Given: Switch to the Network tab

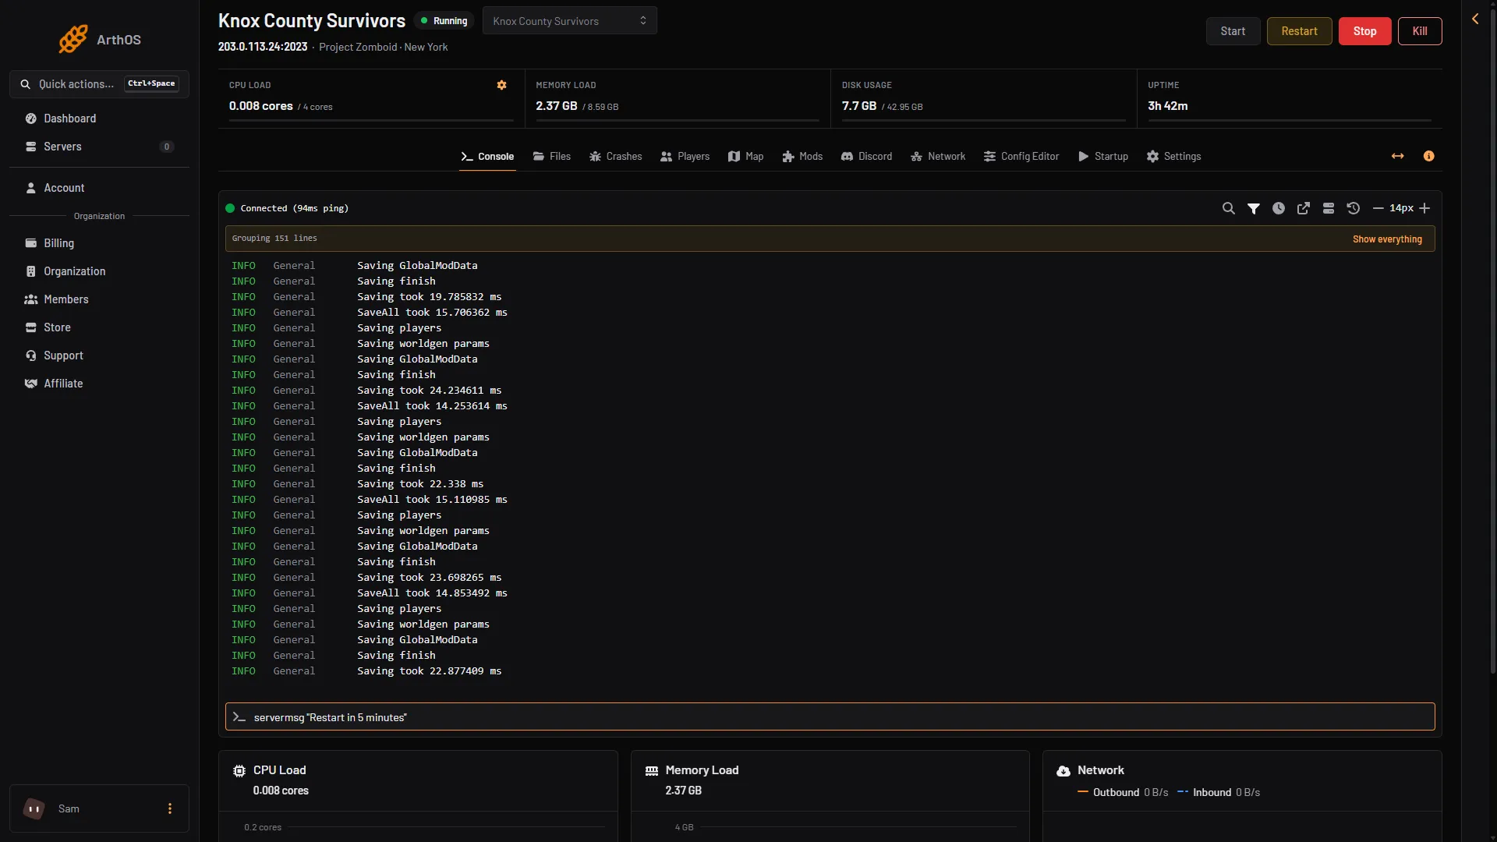Looking at the screenshot, I should 938,156.
